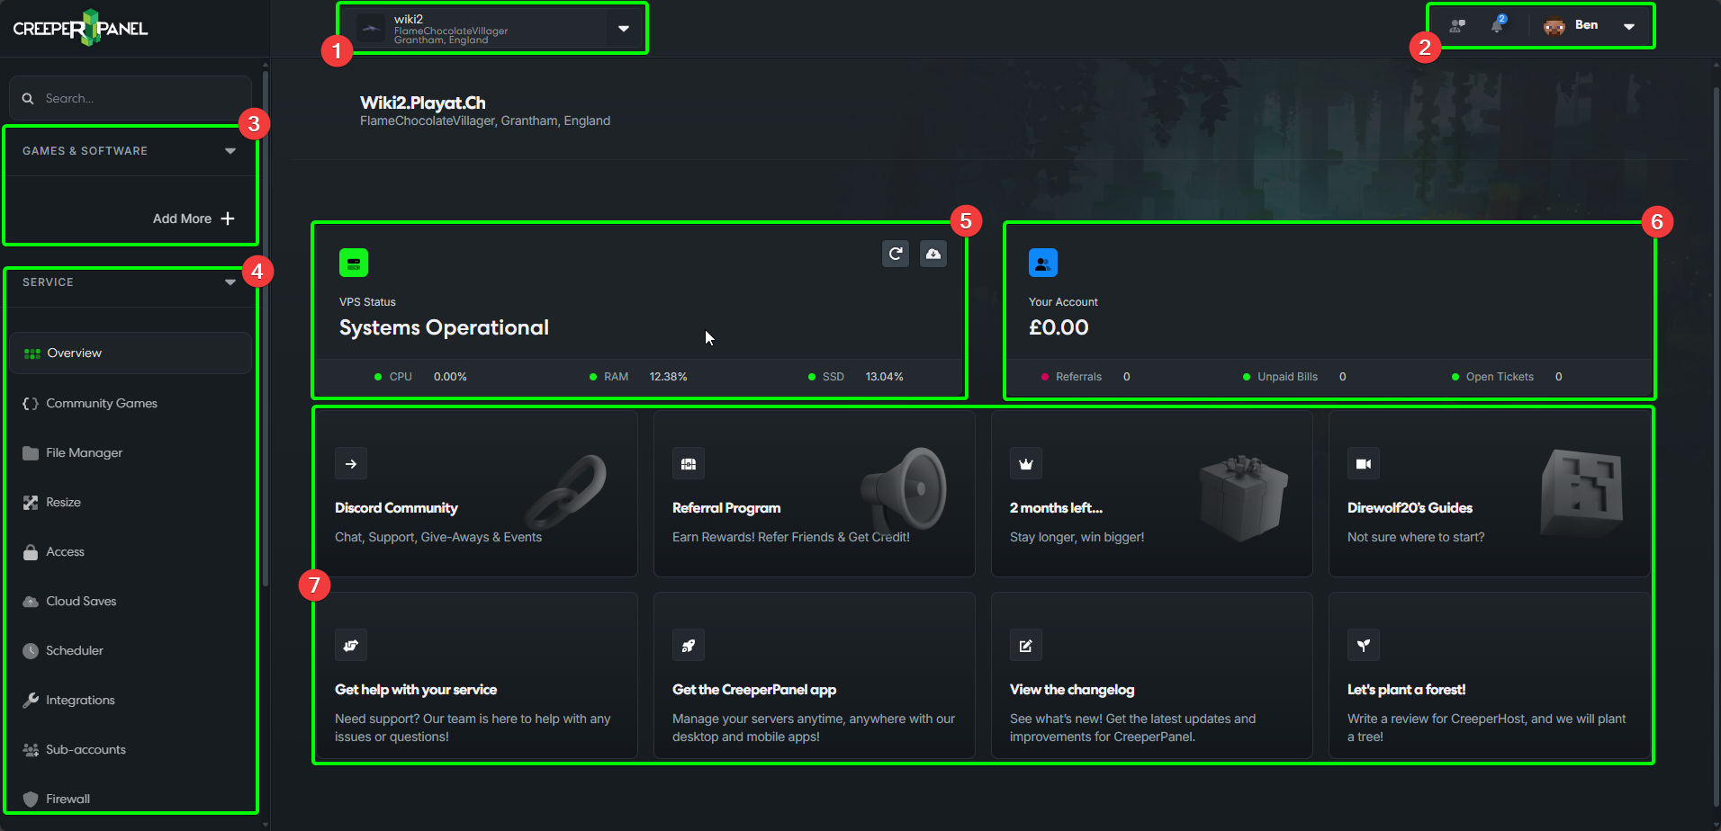1721x831 pixels.
Task: Click the Overview grid icon
Action: (32, 353)
